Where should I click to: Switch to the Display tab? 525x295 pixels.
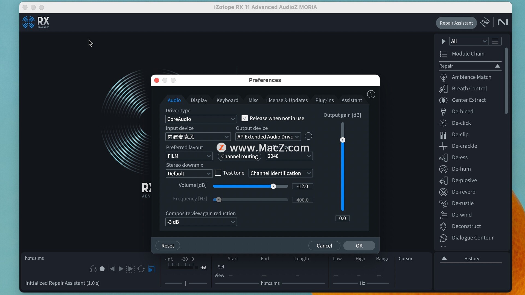(199, 100)
